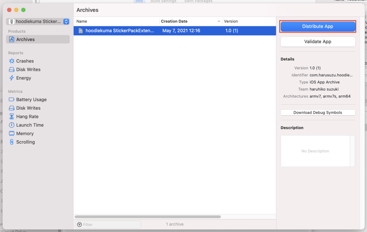
Task: Click Download Debug Symbols button
Action: click(x=318, y=112)
